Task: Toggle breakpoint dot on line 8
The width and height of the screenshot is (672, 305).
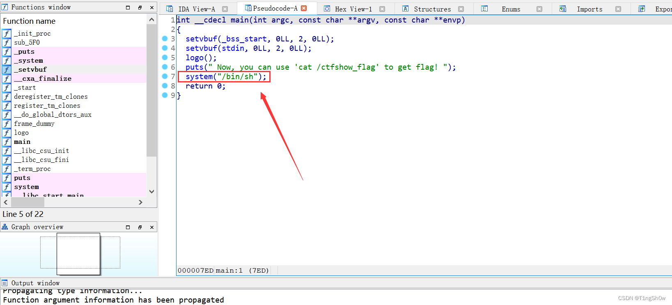Action: point(165,86)
